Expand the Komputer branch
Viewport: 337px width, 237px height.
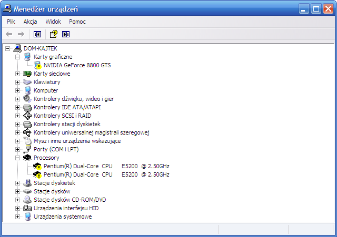(17, 90)
